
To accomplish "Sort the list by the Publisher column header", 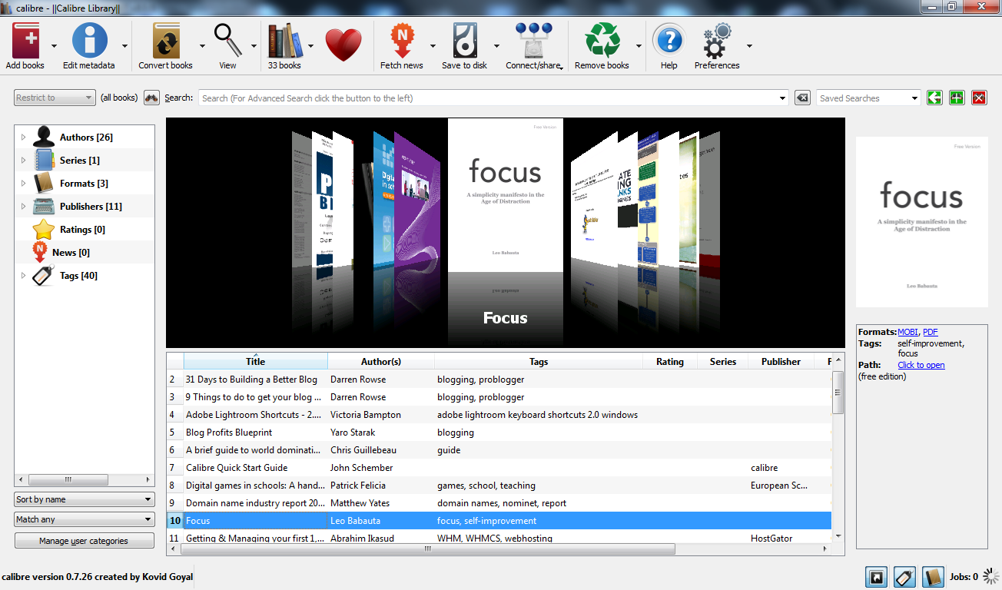I will tap(781, 361).
